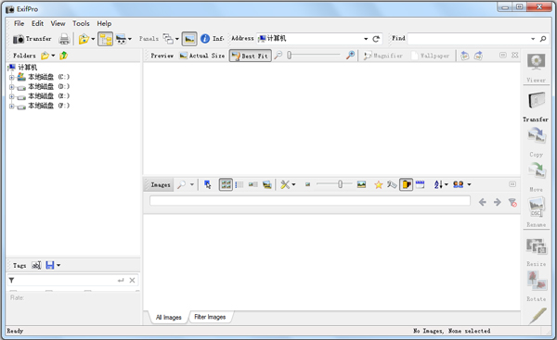
Task: Select the local disk (E:) tree item
Action: coord(48,96)
